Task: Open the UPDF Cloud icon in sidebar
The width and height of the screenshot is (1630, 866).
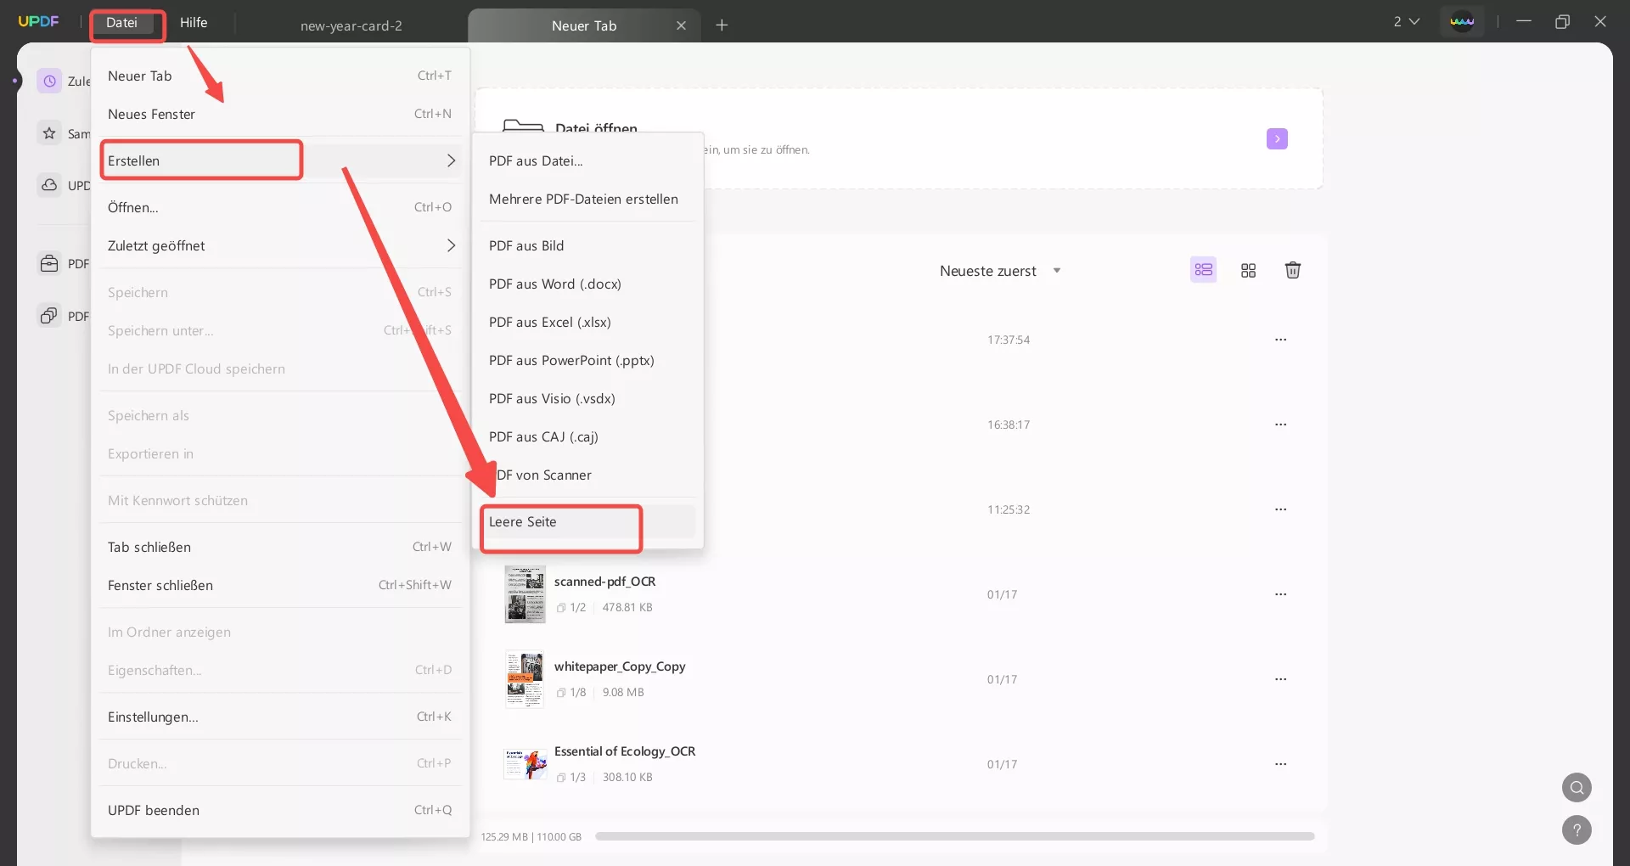Action: 50,185
